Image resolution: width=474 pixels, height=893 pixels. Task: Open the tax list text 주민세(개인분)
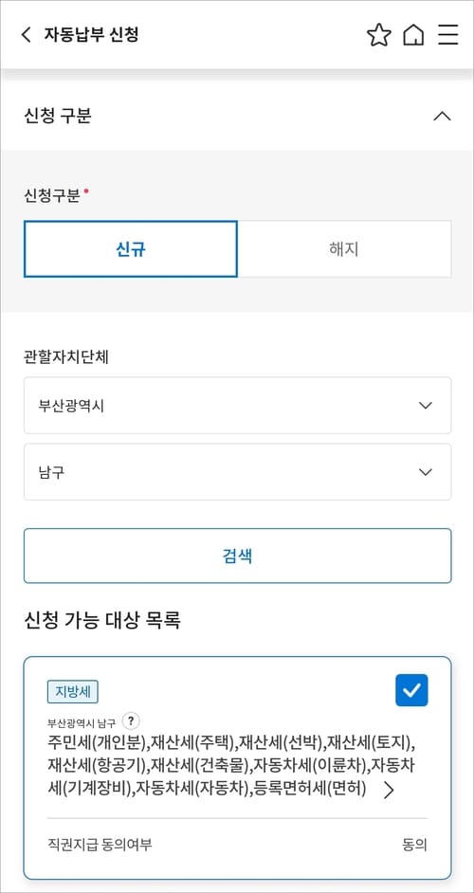99,742
